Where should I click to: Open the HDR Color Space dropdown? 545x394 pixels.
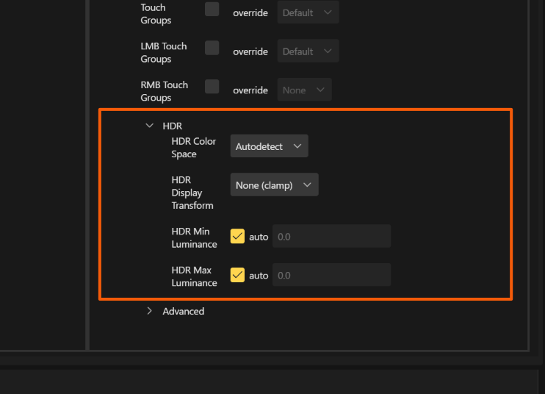269,146
